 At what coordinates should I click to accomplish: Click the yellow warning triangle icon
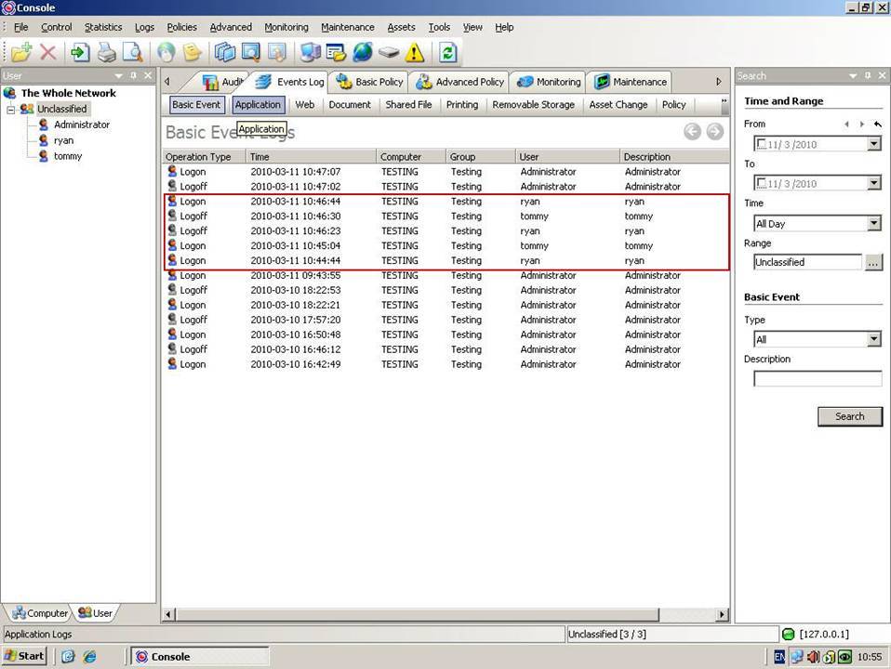pyautogui.click(x=414, y=53)
